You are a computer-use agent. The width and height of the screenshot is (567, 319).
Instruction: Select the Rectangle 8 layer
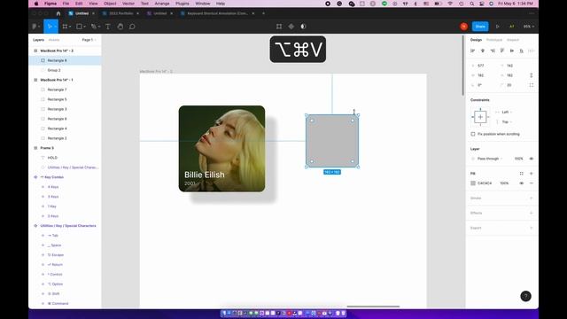65,60
